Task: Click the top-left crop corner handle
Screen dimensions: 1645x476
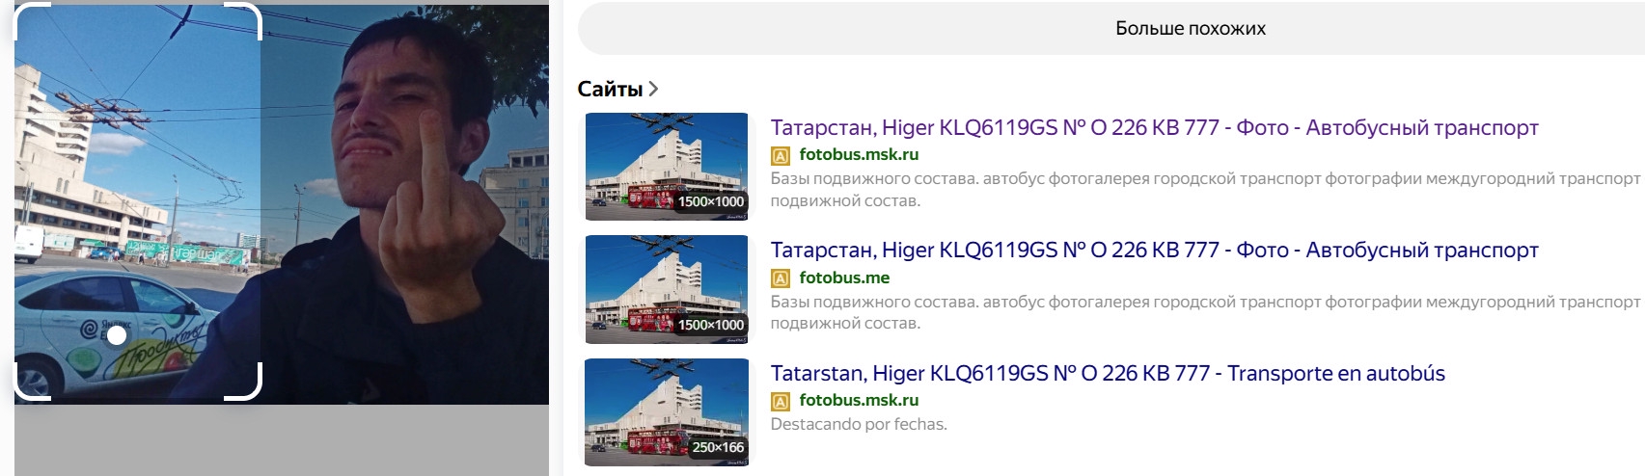Action: coord(29,19)
